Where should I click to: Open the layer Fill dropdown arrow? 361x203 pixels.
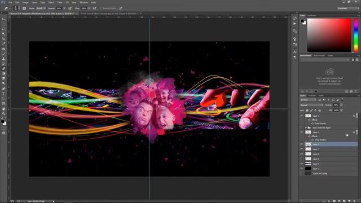tap(341, 111)
